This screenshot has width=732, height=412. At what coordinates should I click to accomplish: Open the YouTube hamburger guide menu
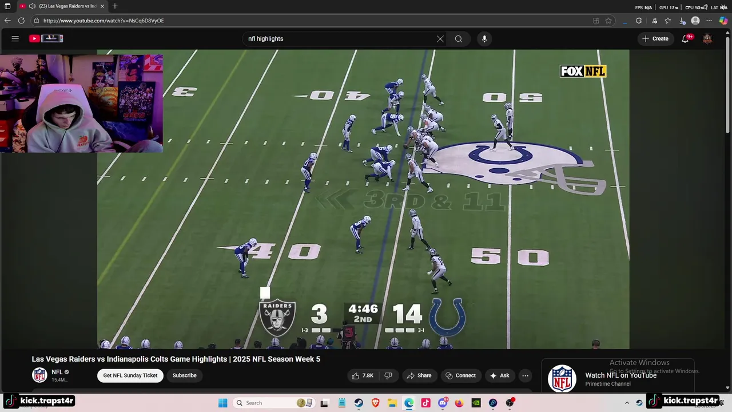click(x=15, y=38)
